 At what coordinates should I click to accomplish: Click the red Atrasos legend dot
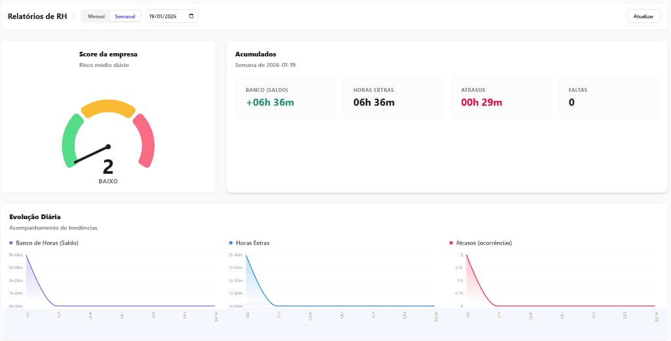pyautogui.click(x=451, y=243)
